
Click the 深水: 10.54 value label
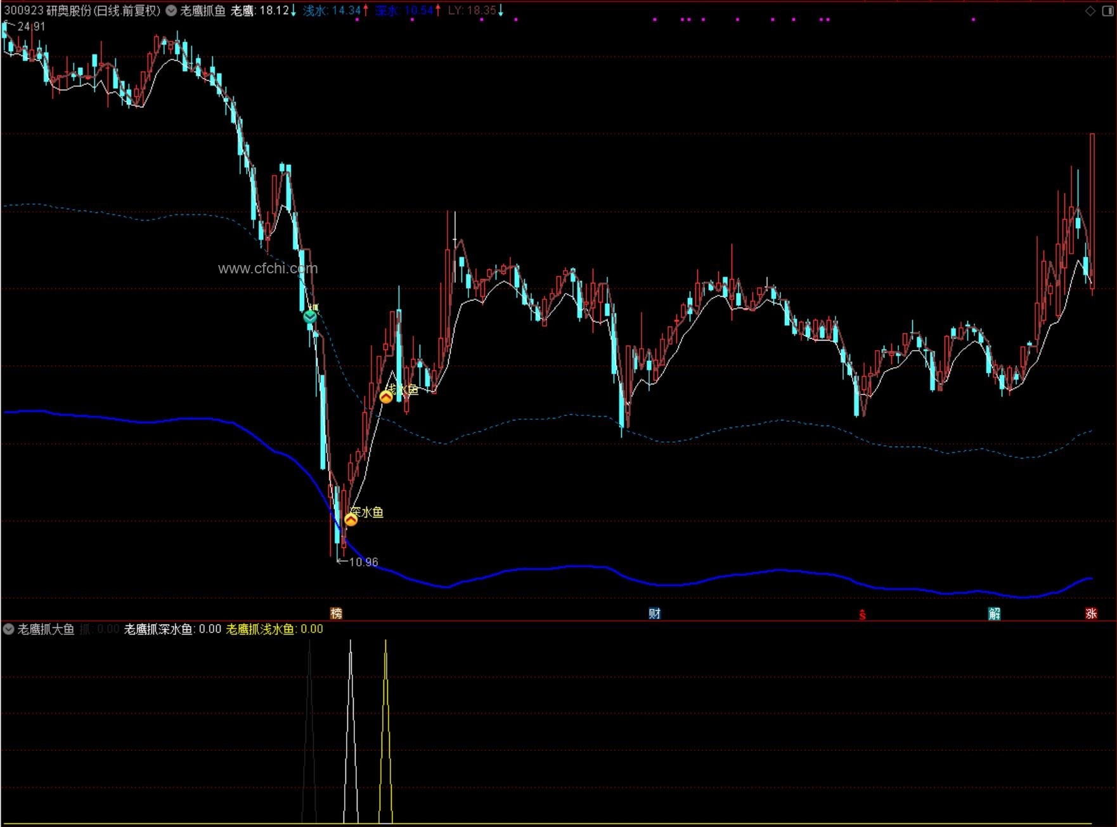(x=408, y=11)
